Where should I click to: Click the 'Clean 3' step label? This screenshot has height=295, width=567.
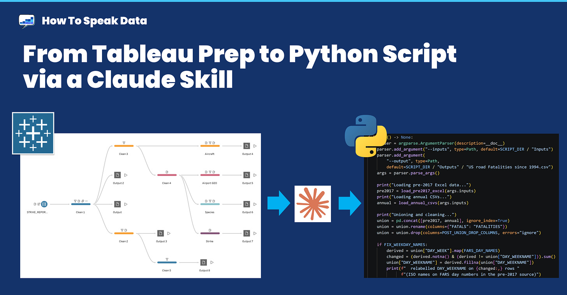tap(123, 154)
